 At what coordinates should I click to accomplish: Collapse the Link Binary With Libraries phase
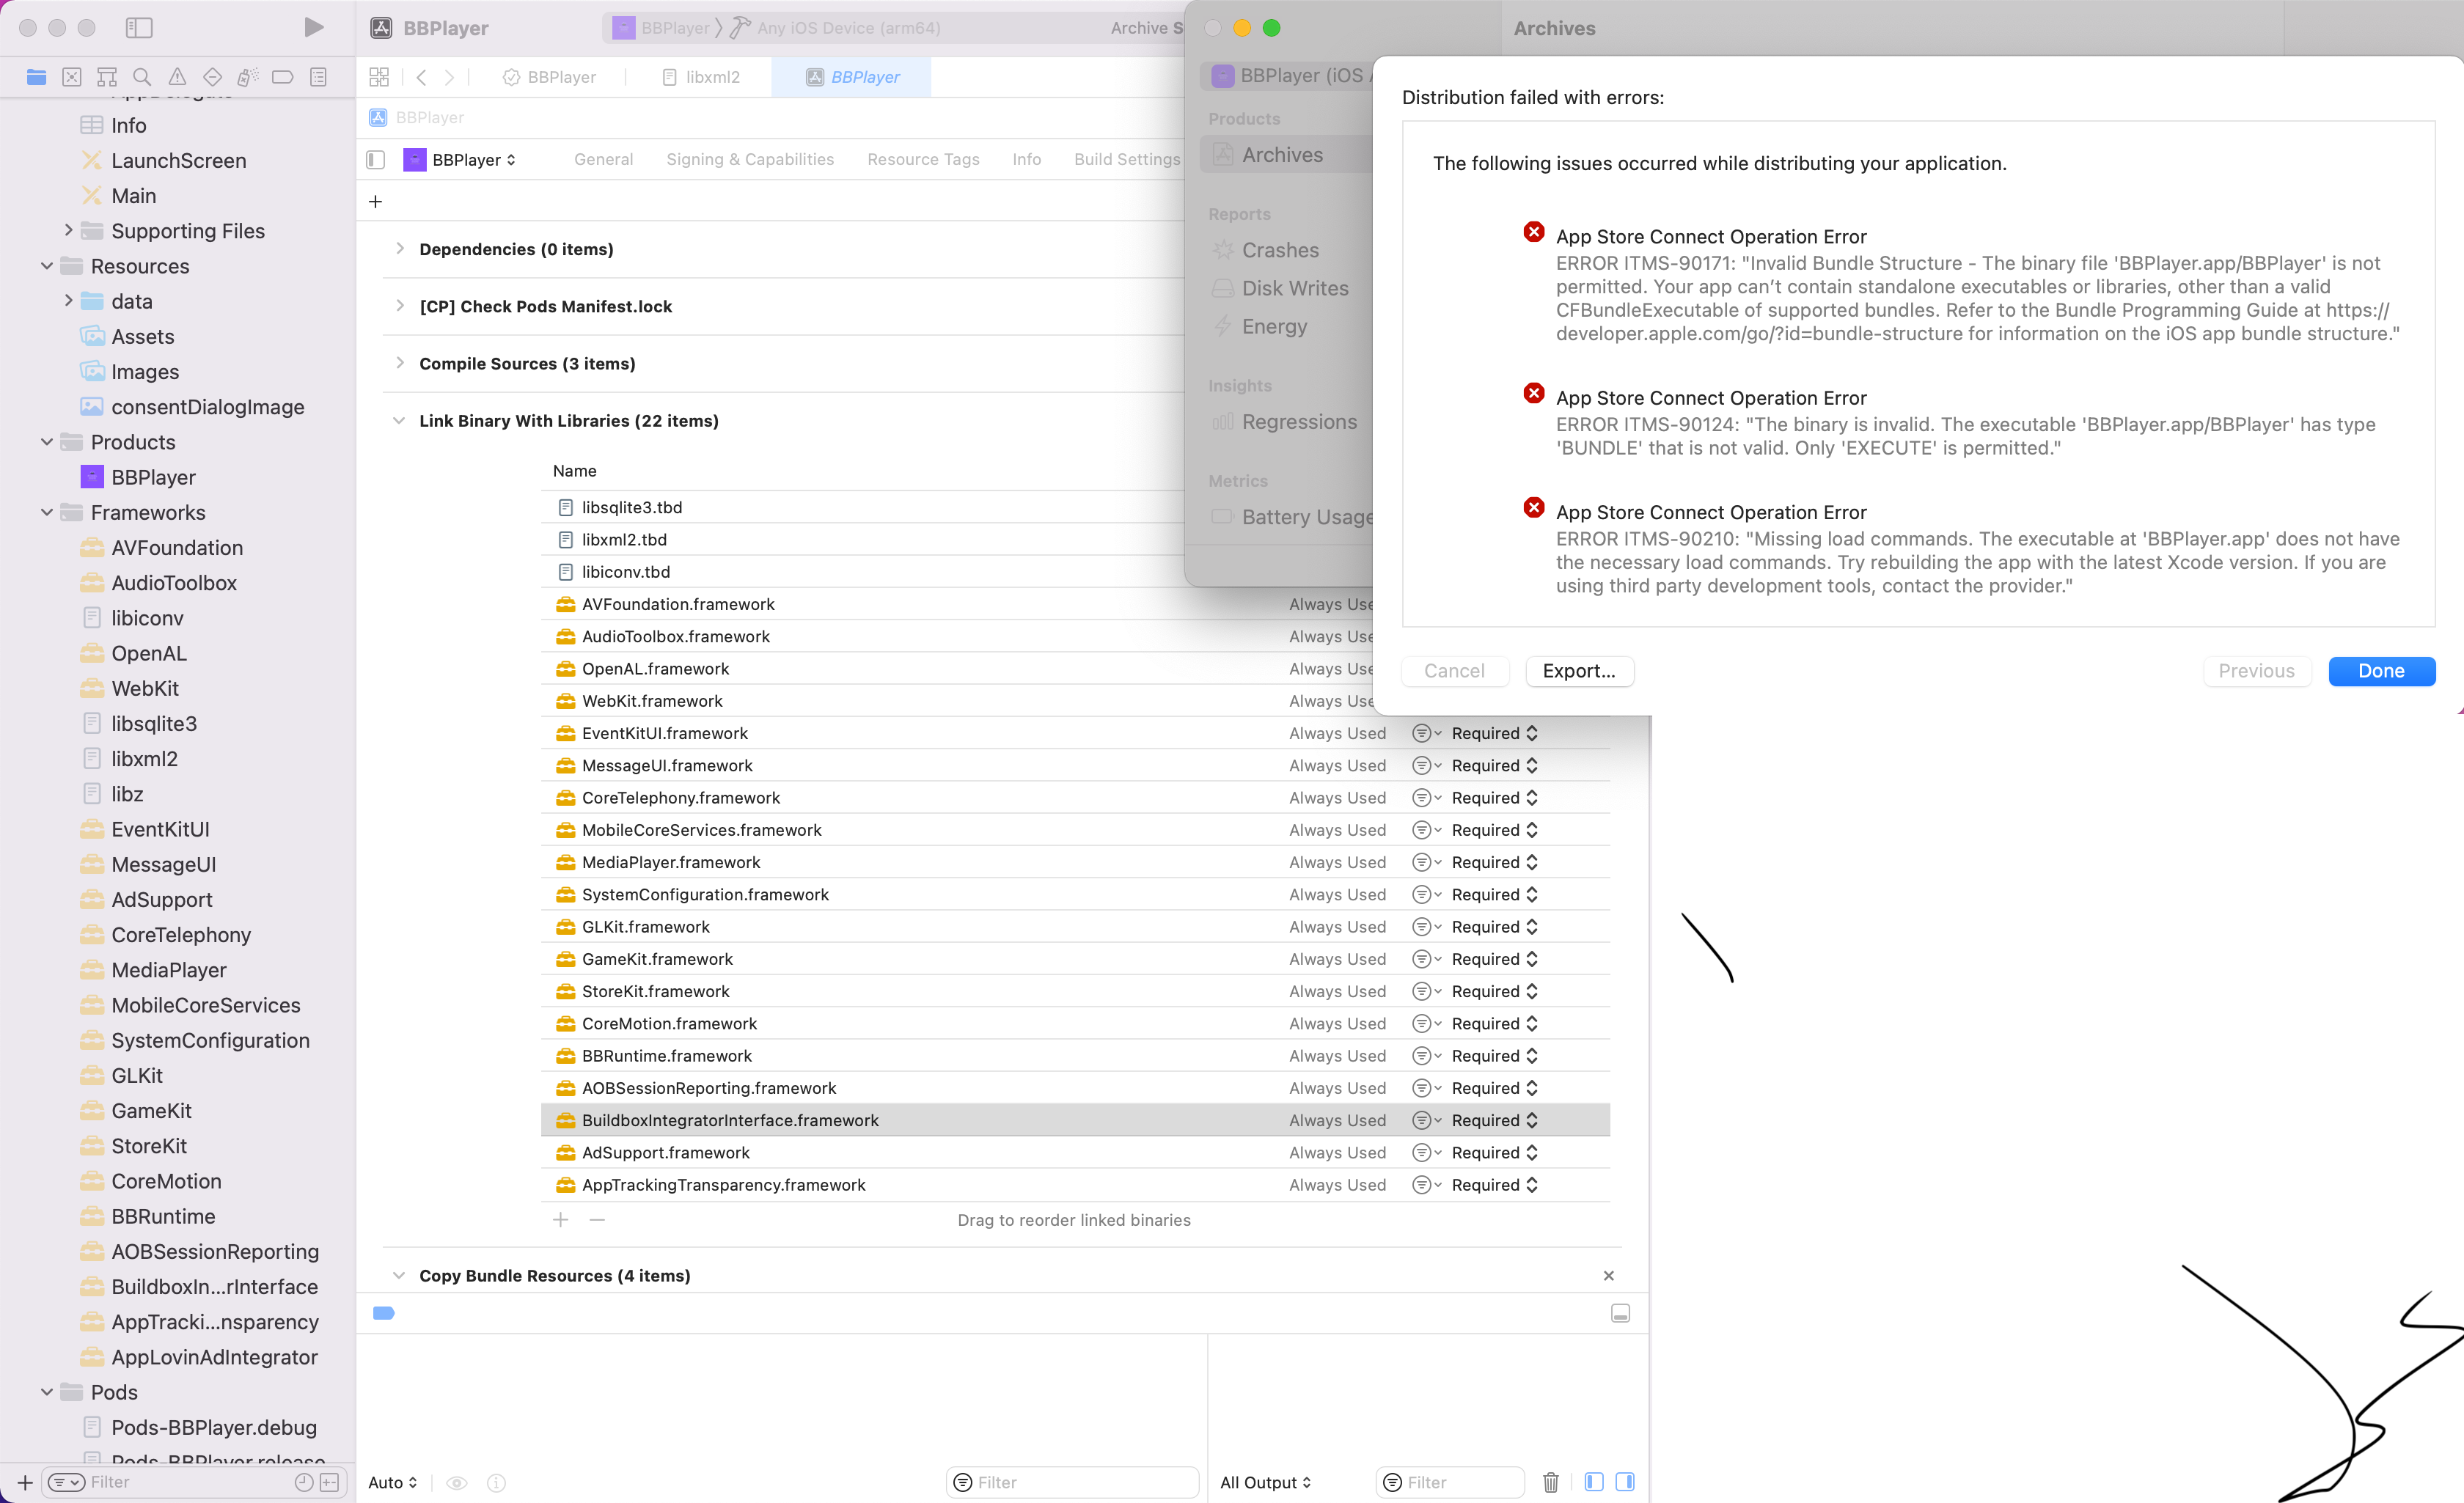point(400,421)
